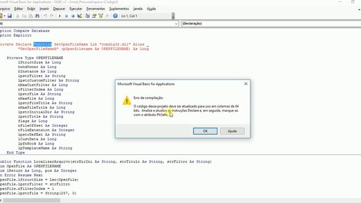Open the Project Explorer icon

pyautogui.click(x=87, y=16)
